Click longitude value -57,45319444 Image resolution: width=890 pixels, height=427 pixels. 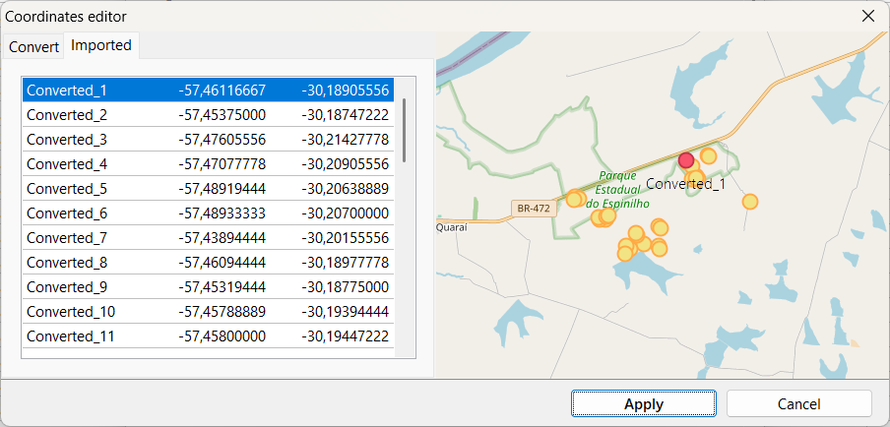click(x=222, y=287)
